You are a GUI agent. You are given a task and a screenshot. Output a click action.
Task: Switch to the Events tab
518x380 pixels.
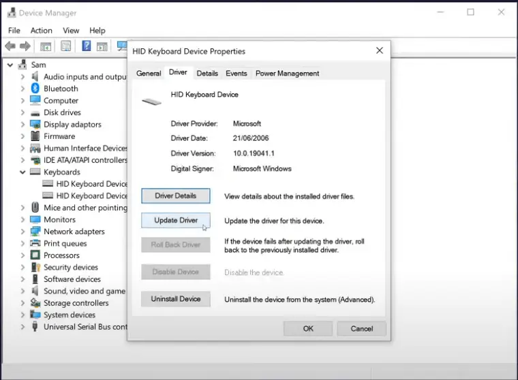pyautogui.click(x=237, y=74)
